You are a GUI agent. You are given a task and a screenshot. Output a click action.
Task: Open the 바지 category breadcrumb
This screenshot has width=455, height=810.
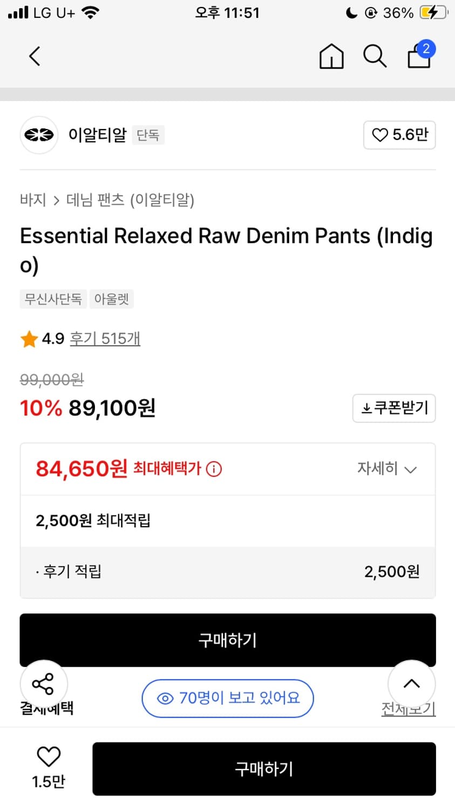(33, 200)
